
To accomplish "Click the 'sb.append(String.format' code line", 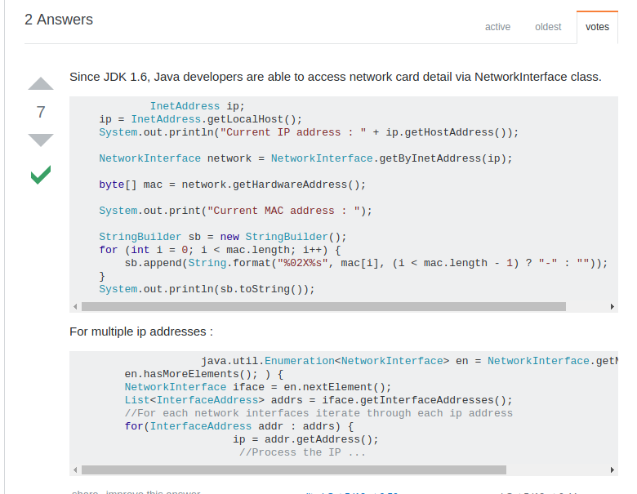I will pyautogui.click(x=366, y=263).
